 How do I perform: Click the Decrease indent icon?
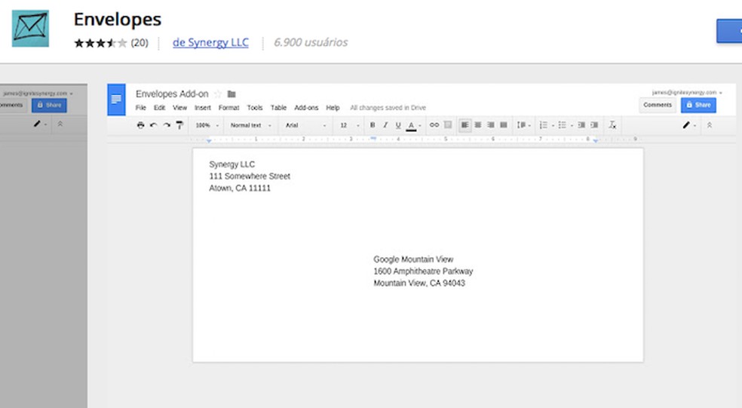[x=581, y=125]
